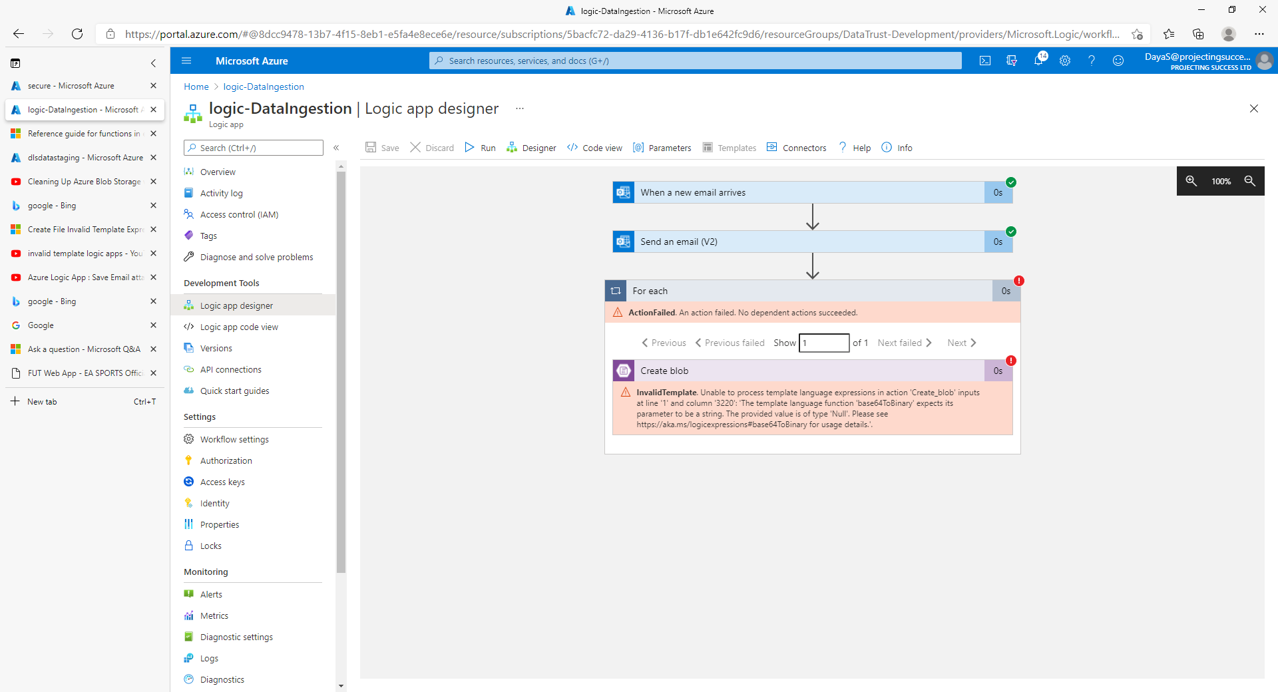Reload the page with refresh button
The image size is (1278, 692).
click(77, 34)
